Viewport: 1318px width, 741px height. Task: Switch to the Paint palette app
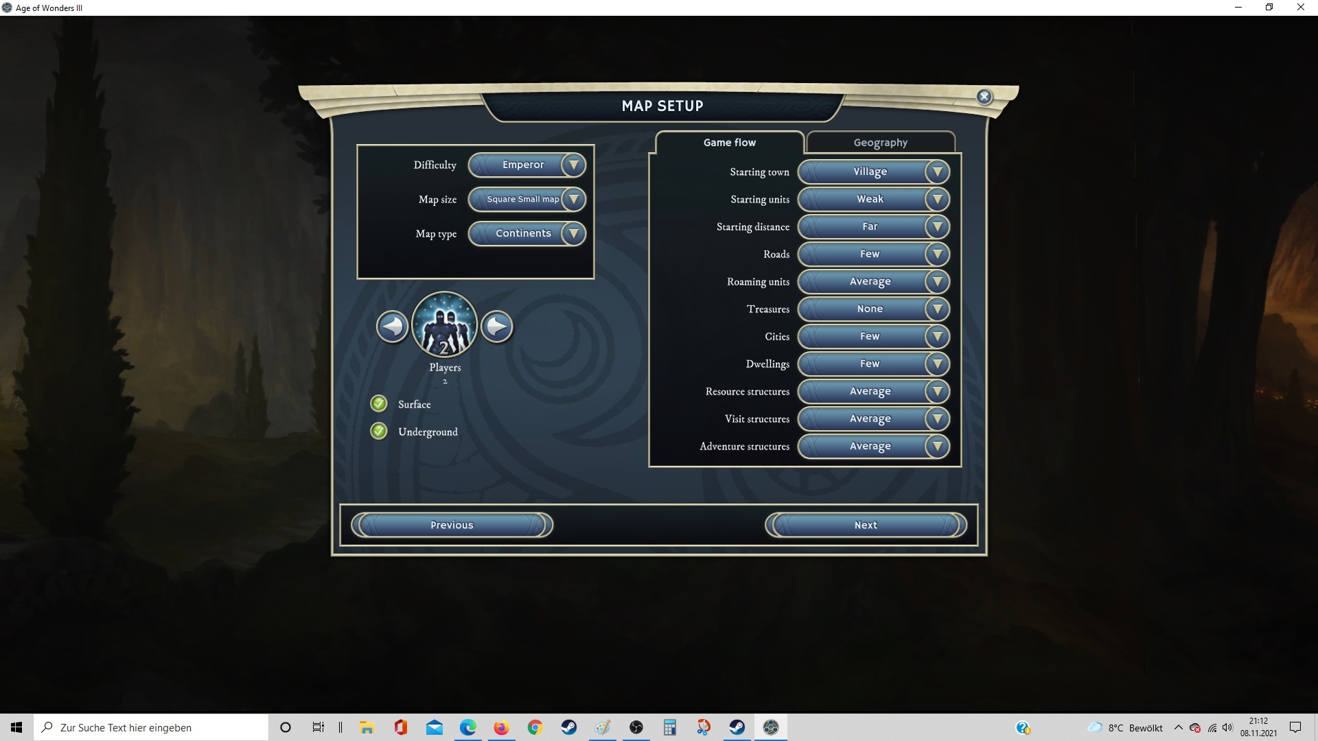(x=602, y=727)
